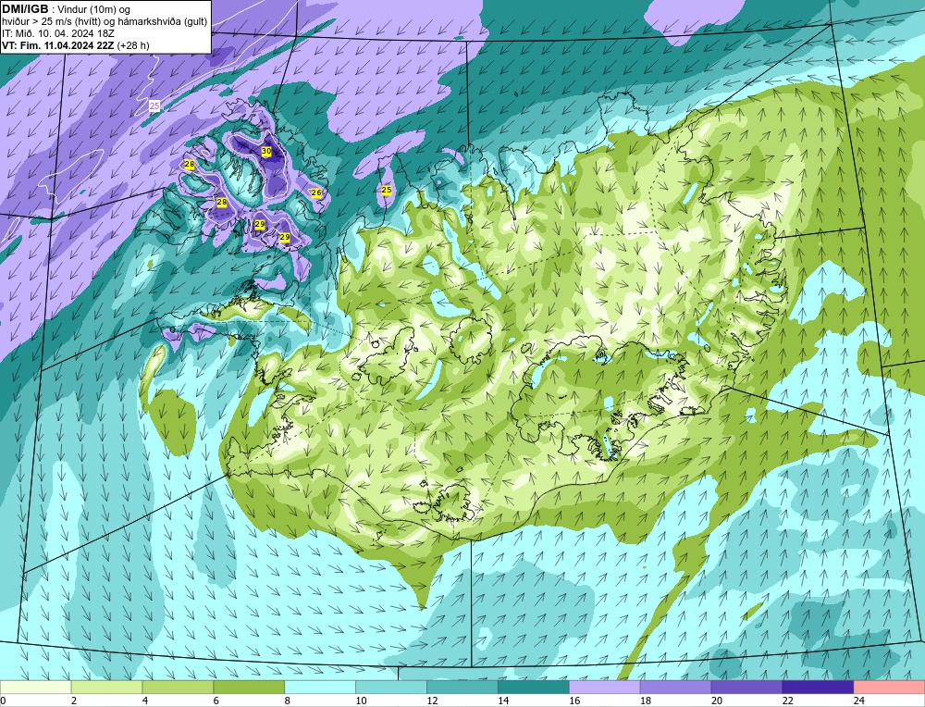
Task: Click legend scale number 22
Action: 788,701
